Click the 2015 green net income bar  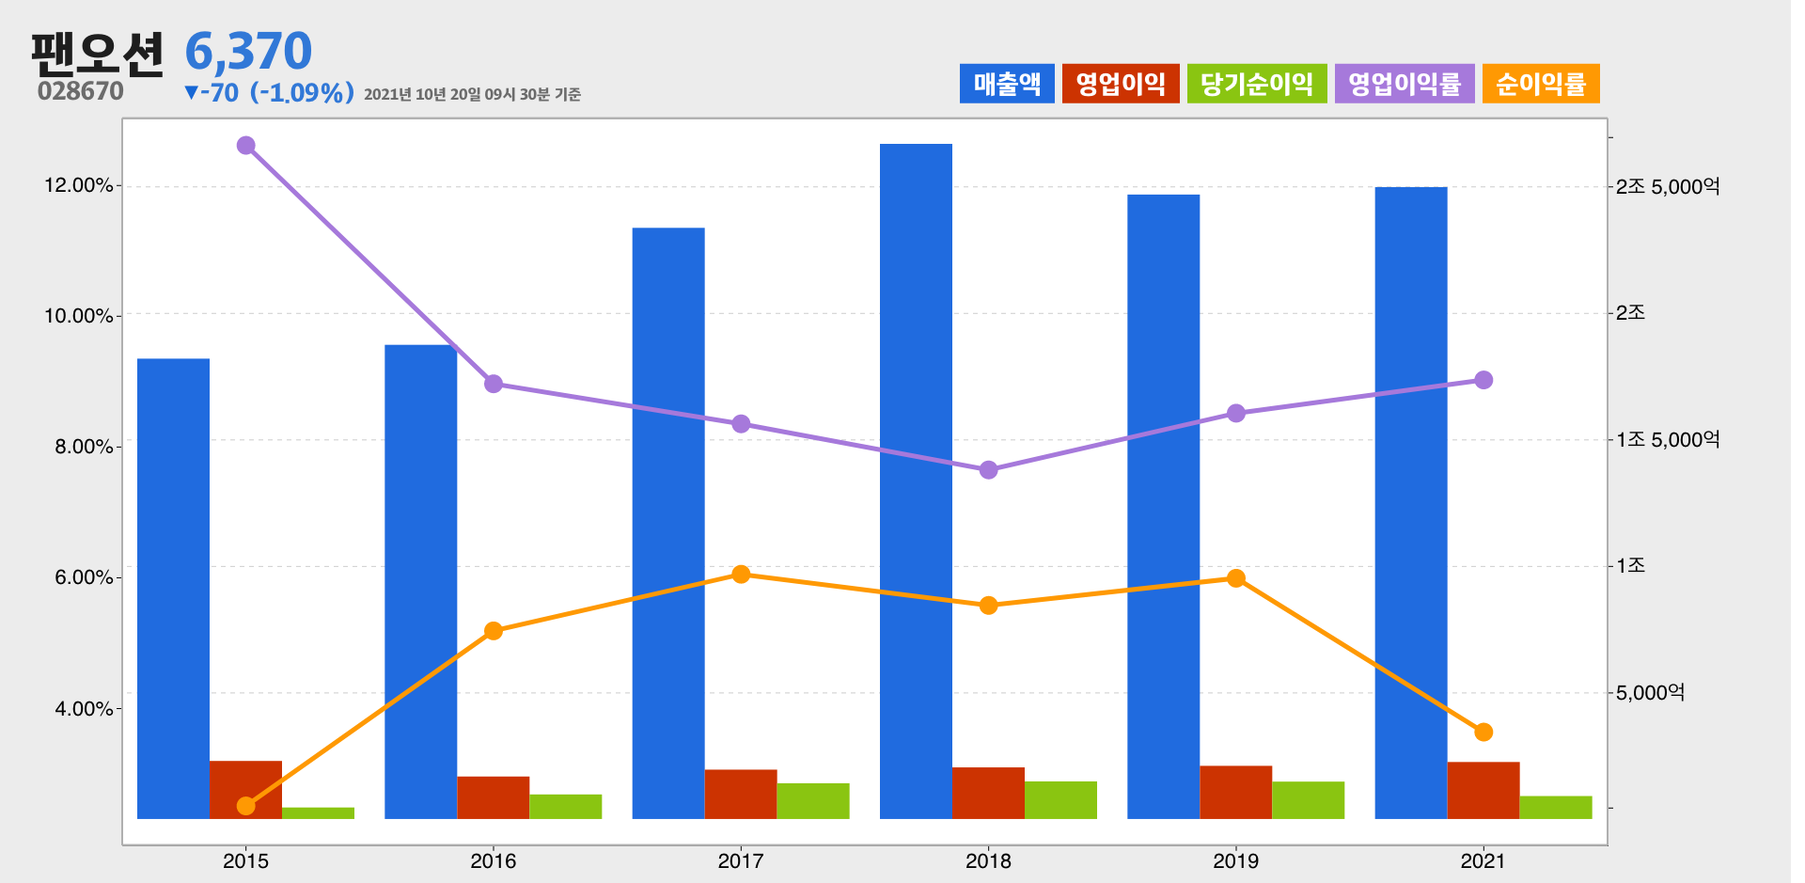pyautogui.click(x=318, y=813)
